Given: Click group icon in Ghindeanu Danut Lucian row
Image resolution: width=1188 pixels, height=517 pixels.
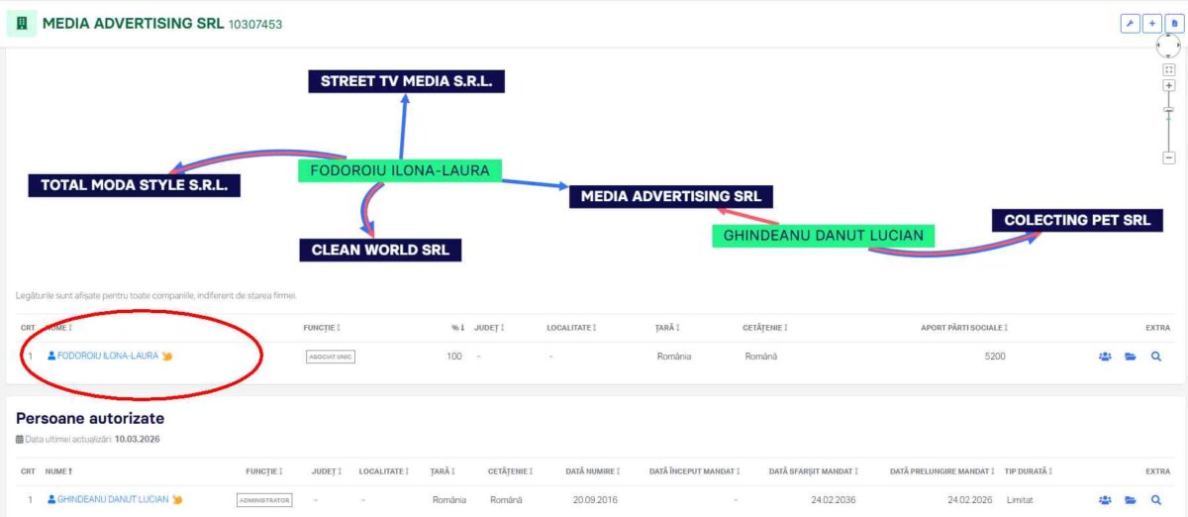Looking at the screenshot, I should point(1105,500).
